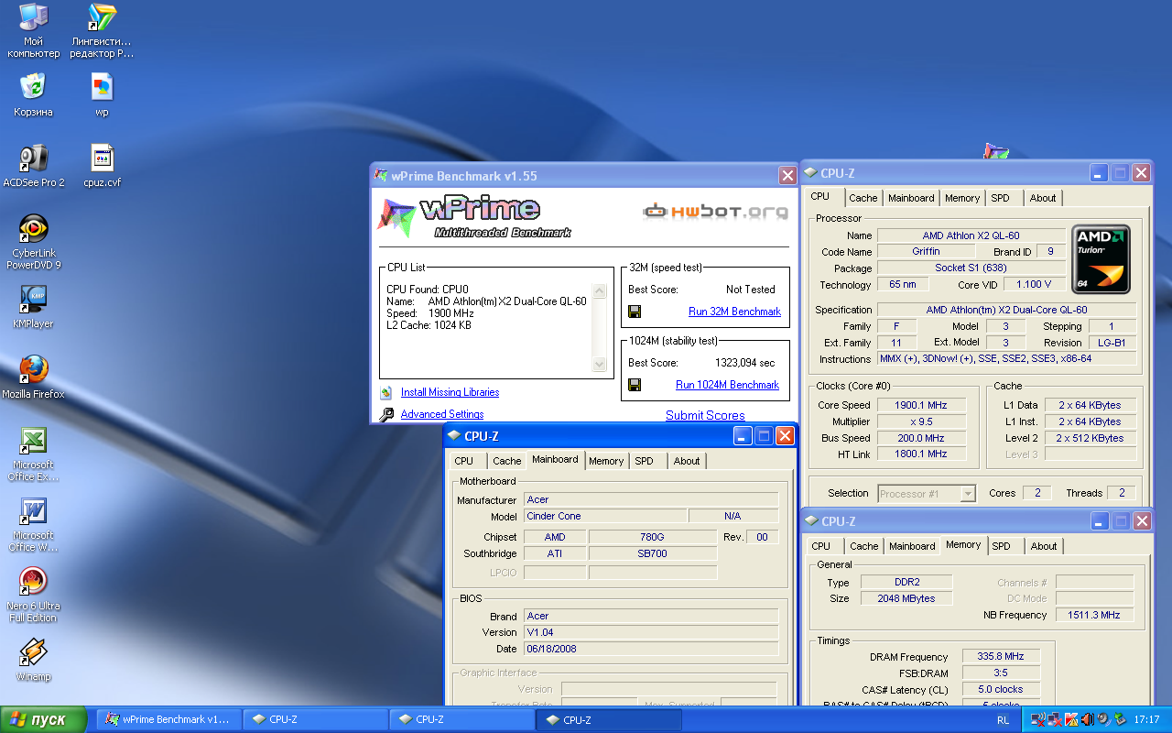Screen dimensions: 1172x733
Task: Click the floppy save icon for 1024M score
Action: point(635,385)
